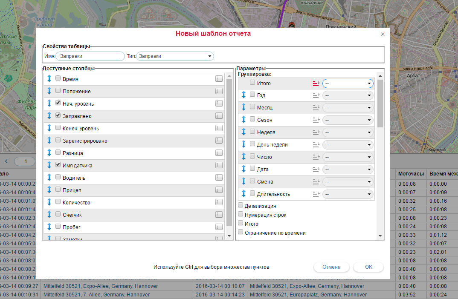This screenshot has height=299, width=458.
Task: Click the reorder arrow beside Год grouping
Action: point(244,95)
